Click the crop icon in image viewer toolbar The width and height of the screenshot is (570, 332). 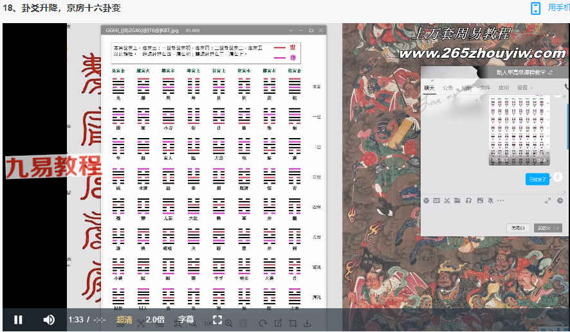293,323
